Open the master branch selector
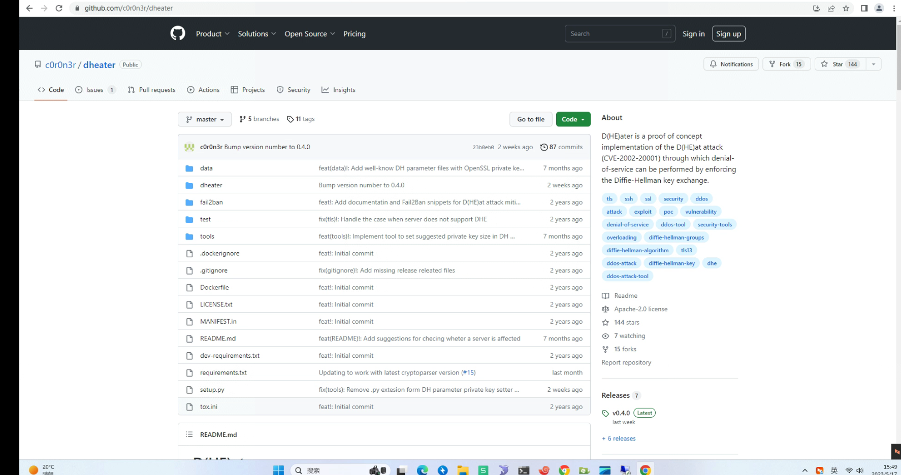 (205, 119)
